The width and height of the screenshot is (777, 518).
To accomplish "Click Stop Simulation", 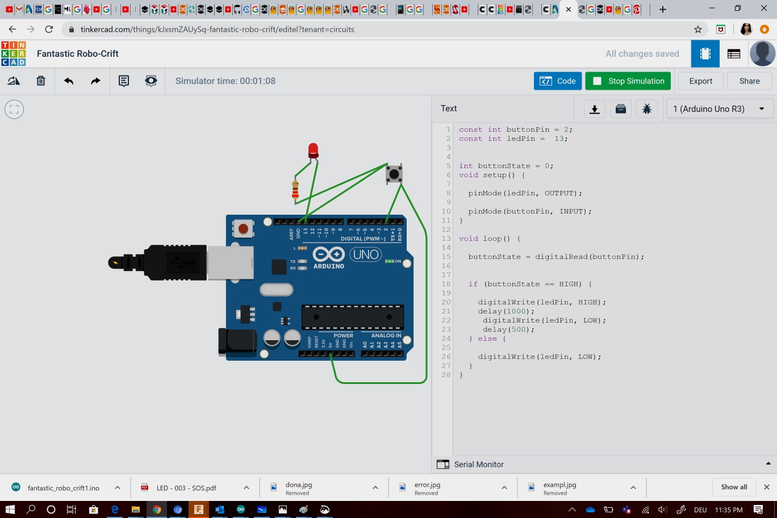I will pyautogui.click(x=628, y=81).
